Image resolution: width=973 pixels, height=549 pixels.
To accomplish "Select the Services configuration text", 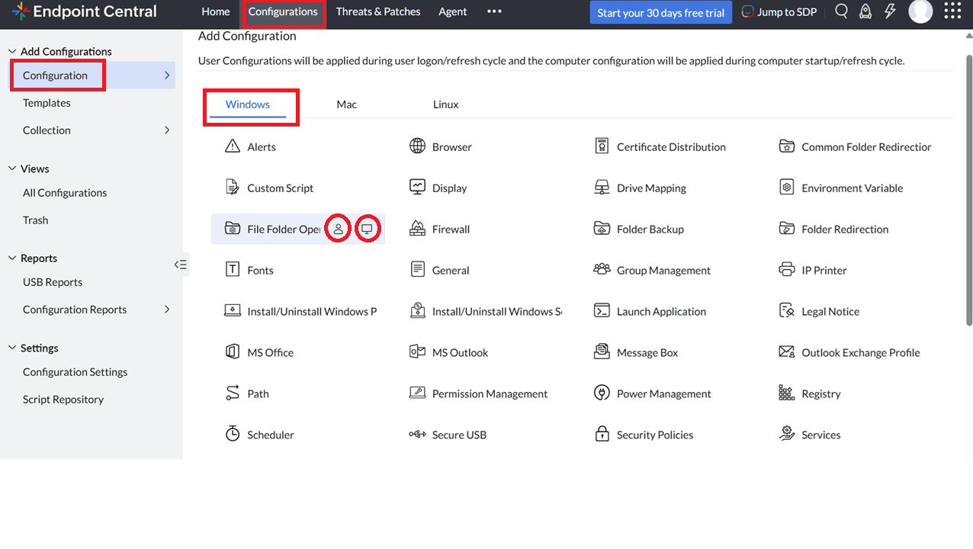I will pyautogui.click(x=821, y=435).
